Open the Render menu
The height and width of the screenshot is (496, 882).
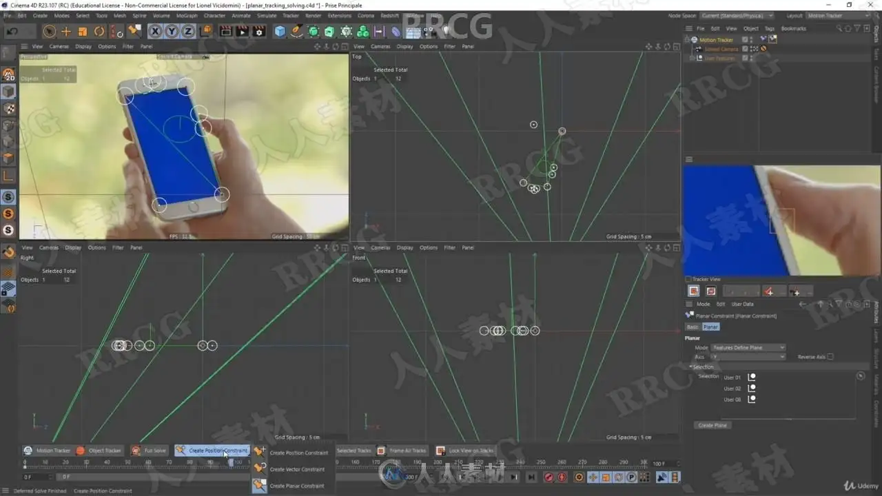pyautogui.click(x=313, y=15)
